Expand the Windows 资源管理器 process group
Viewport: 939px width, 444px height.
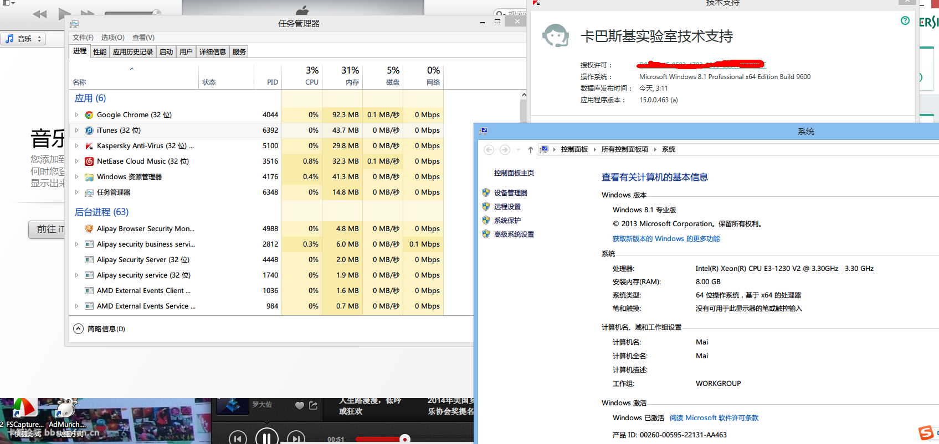pyautogui.click(x=76, y=177)
